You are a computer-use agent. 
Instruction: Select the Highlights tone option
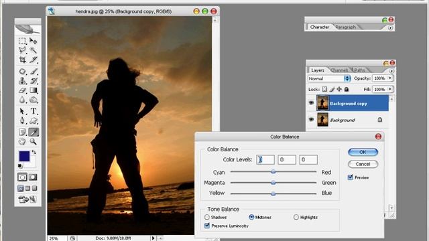296,217
